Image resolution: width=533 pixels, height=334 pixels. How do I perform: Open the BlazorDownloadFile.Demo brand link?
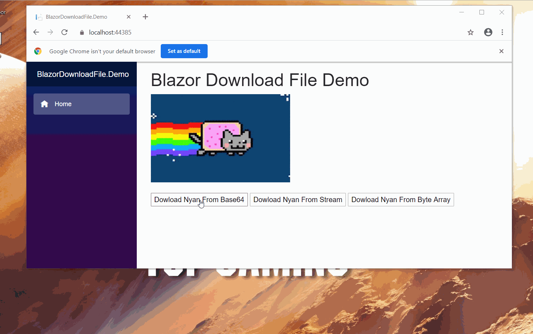[83, 74]
